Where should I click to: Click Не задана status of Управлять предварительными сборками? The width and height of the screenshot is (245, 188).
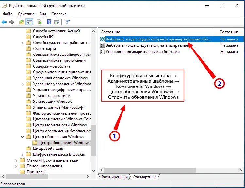click(229, 52)
